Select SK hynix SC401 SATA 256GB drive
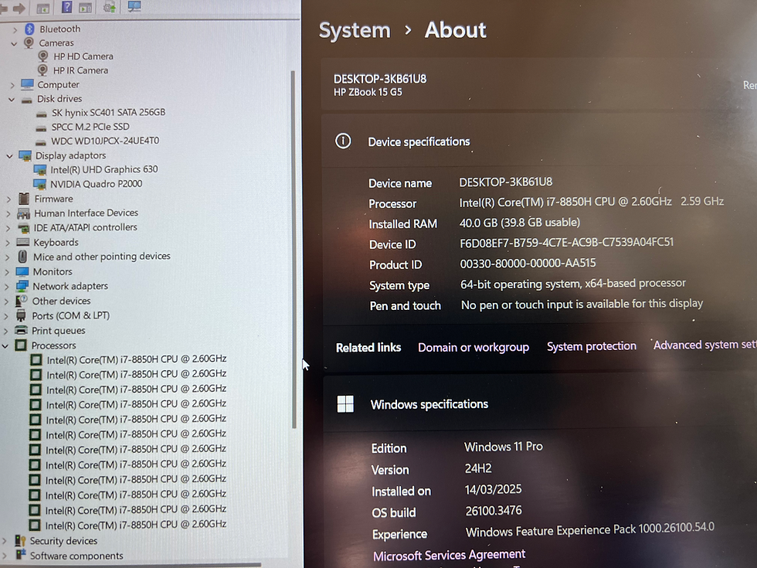The image size is (757, 568). coord(109,113)
